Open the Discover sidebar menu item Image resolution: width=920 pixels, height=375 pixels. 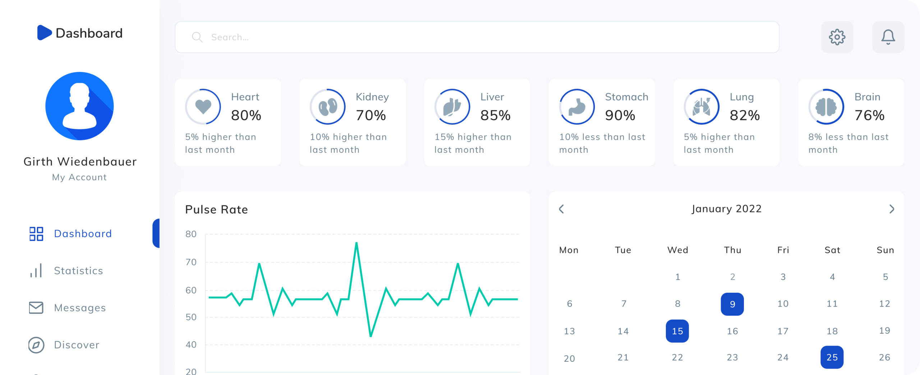coord(76,345)
